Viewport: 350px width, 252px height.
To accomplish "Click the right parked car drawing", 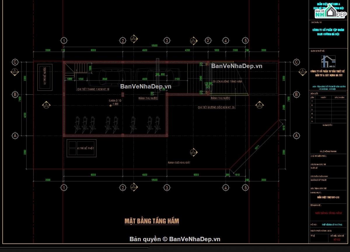I will 158,77.
